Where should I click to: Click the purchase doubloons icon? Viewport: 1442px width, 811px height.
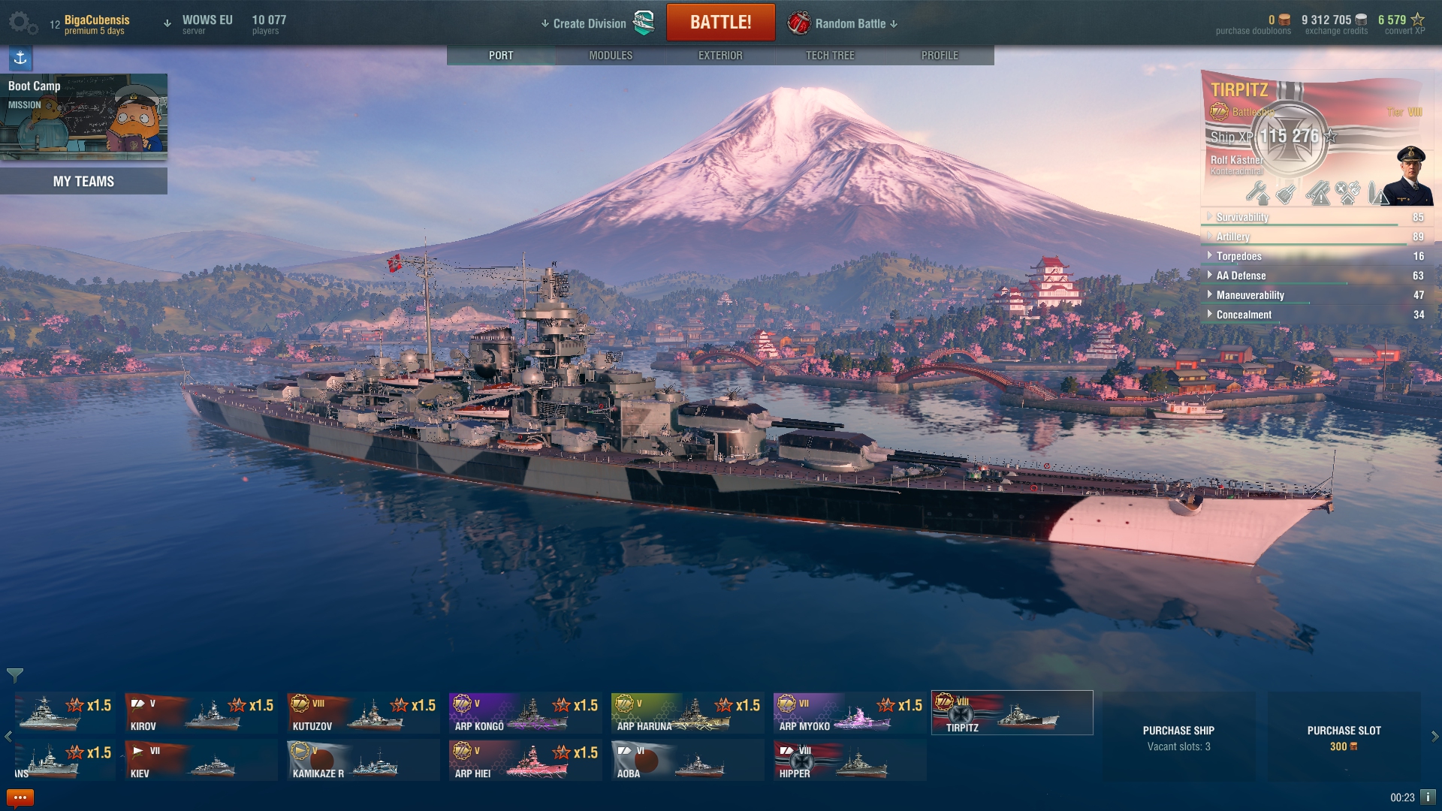coord(1284,20)
